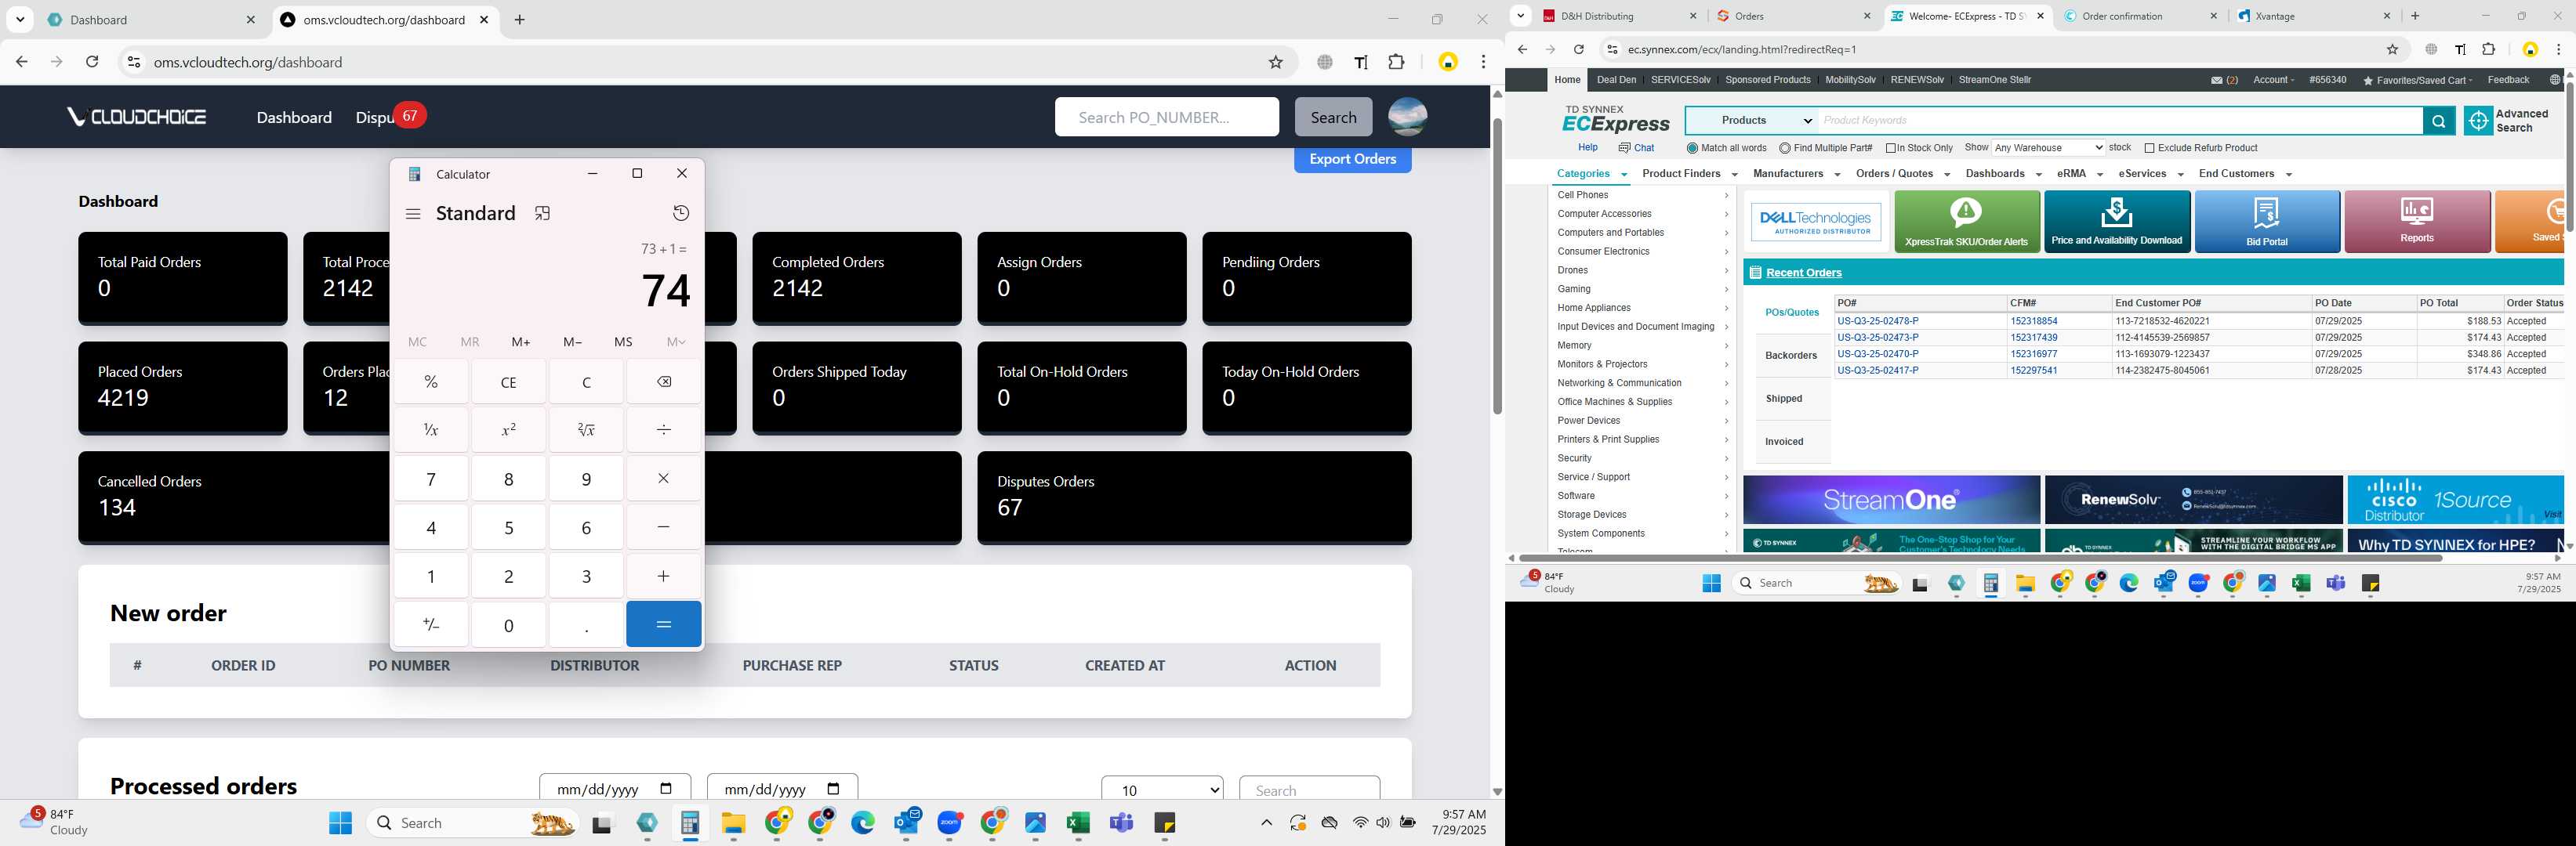
Task: Open the ECExpress mail envelope messages
Action: pyautogui.click(x=2217, y=80)
